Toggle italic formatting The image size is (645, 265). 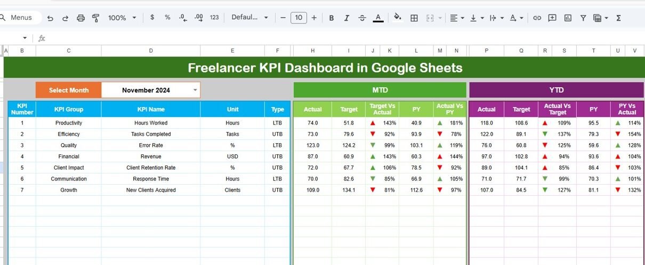tap(346, 18)
